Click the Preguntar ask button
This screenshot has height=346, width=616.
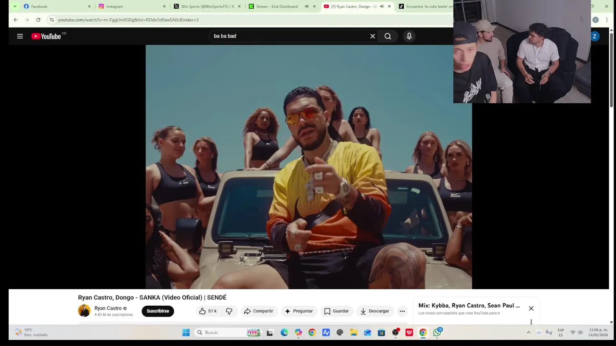299,311
